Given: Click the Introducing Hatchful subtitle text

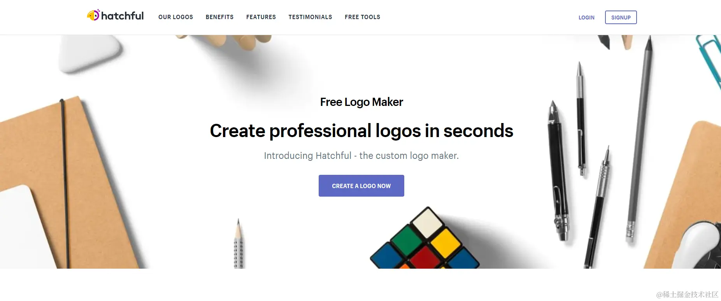Looking at the screenshot, I should [x=361, y=156].
